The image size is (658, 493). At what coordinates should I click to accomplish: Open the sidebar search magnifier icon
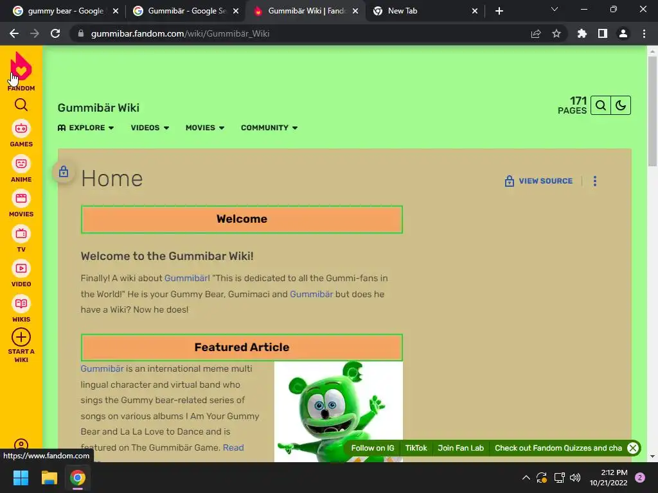(21, 105)
